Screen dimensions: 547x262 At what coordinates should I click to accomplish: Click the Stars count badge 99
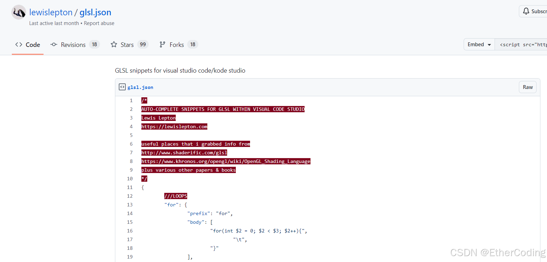click(143, 44)
